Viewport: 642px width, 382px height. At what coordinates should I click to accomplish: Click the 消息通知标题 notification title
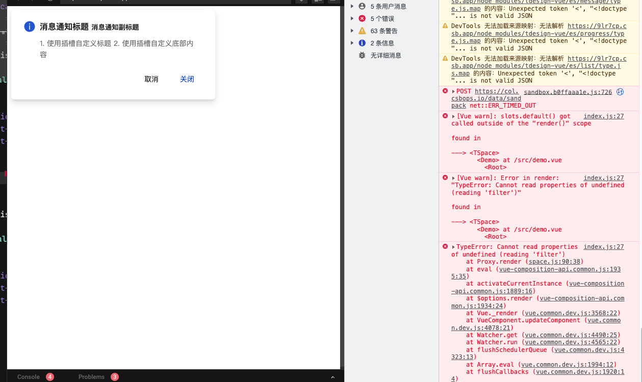click(64, 27)
